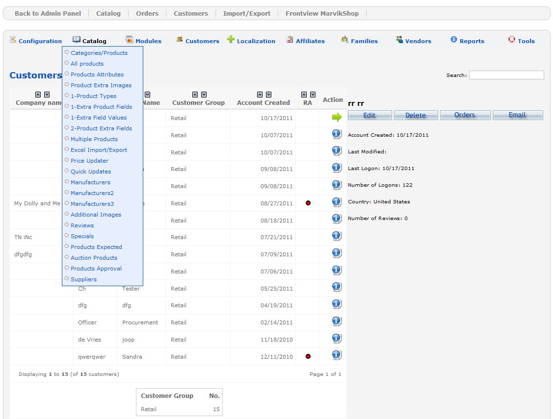Viewport: 553px width, 419px height.
Task: Choose Excel Import/Export in Catalog menu
Action: pos(99,150)
